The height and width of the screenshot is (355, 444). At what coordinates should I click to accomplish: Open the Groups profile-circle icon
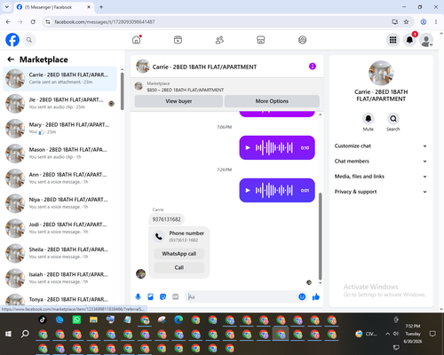coord(302,40)
